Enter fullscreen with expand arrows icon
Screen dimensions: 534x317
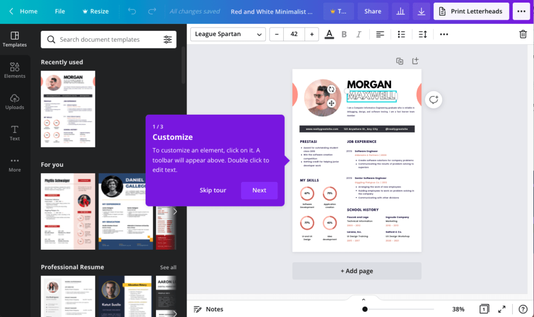point(502,309)
